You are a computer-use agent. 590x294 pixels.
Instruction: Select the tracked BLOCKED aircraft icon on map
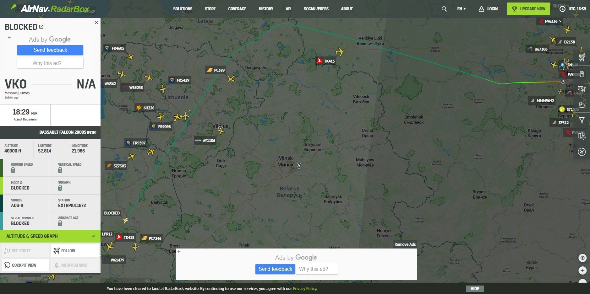coord(126,220)
